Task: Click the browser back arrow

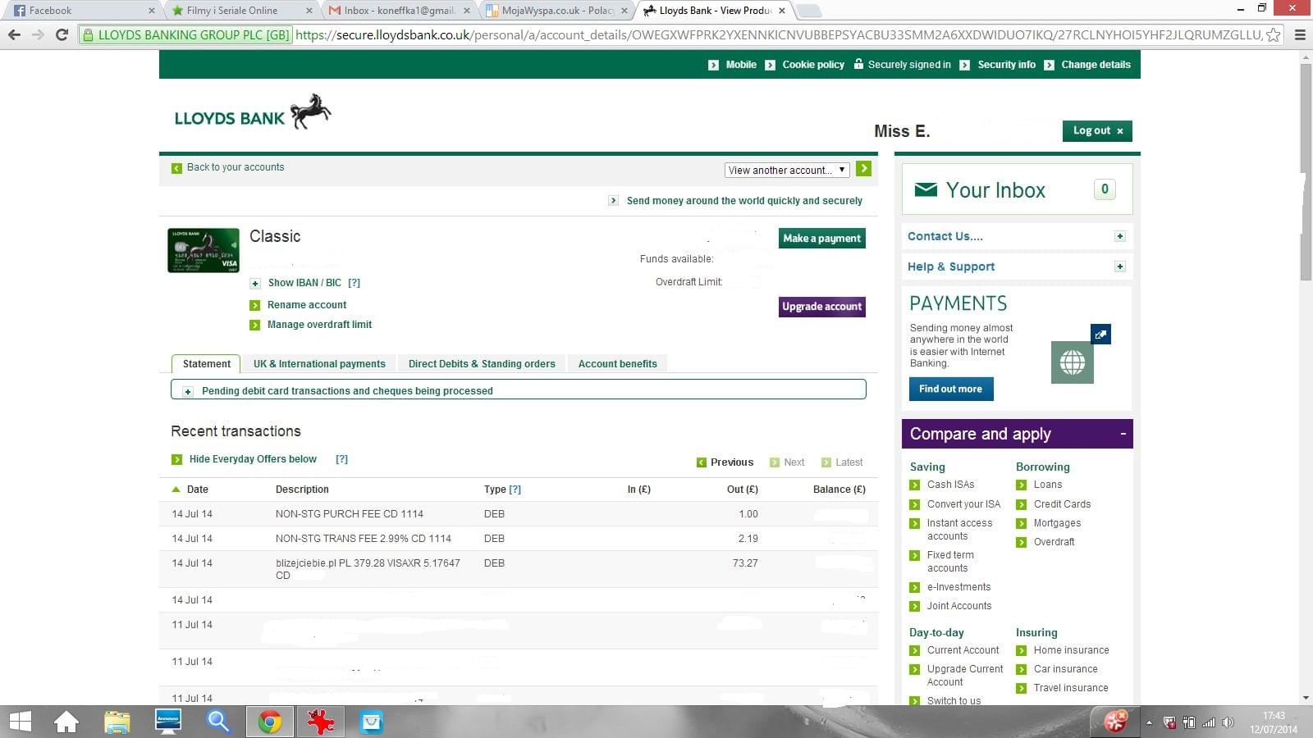Action: 14,34
